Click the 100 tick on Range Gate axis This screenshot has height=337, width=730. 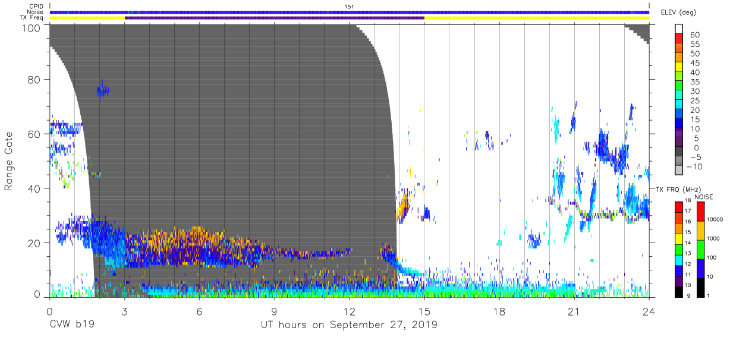point(32,28)
